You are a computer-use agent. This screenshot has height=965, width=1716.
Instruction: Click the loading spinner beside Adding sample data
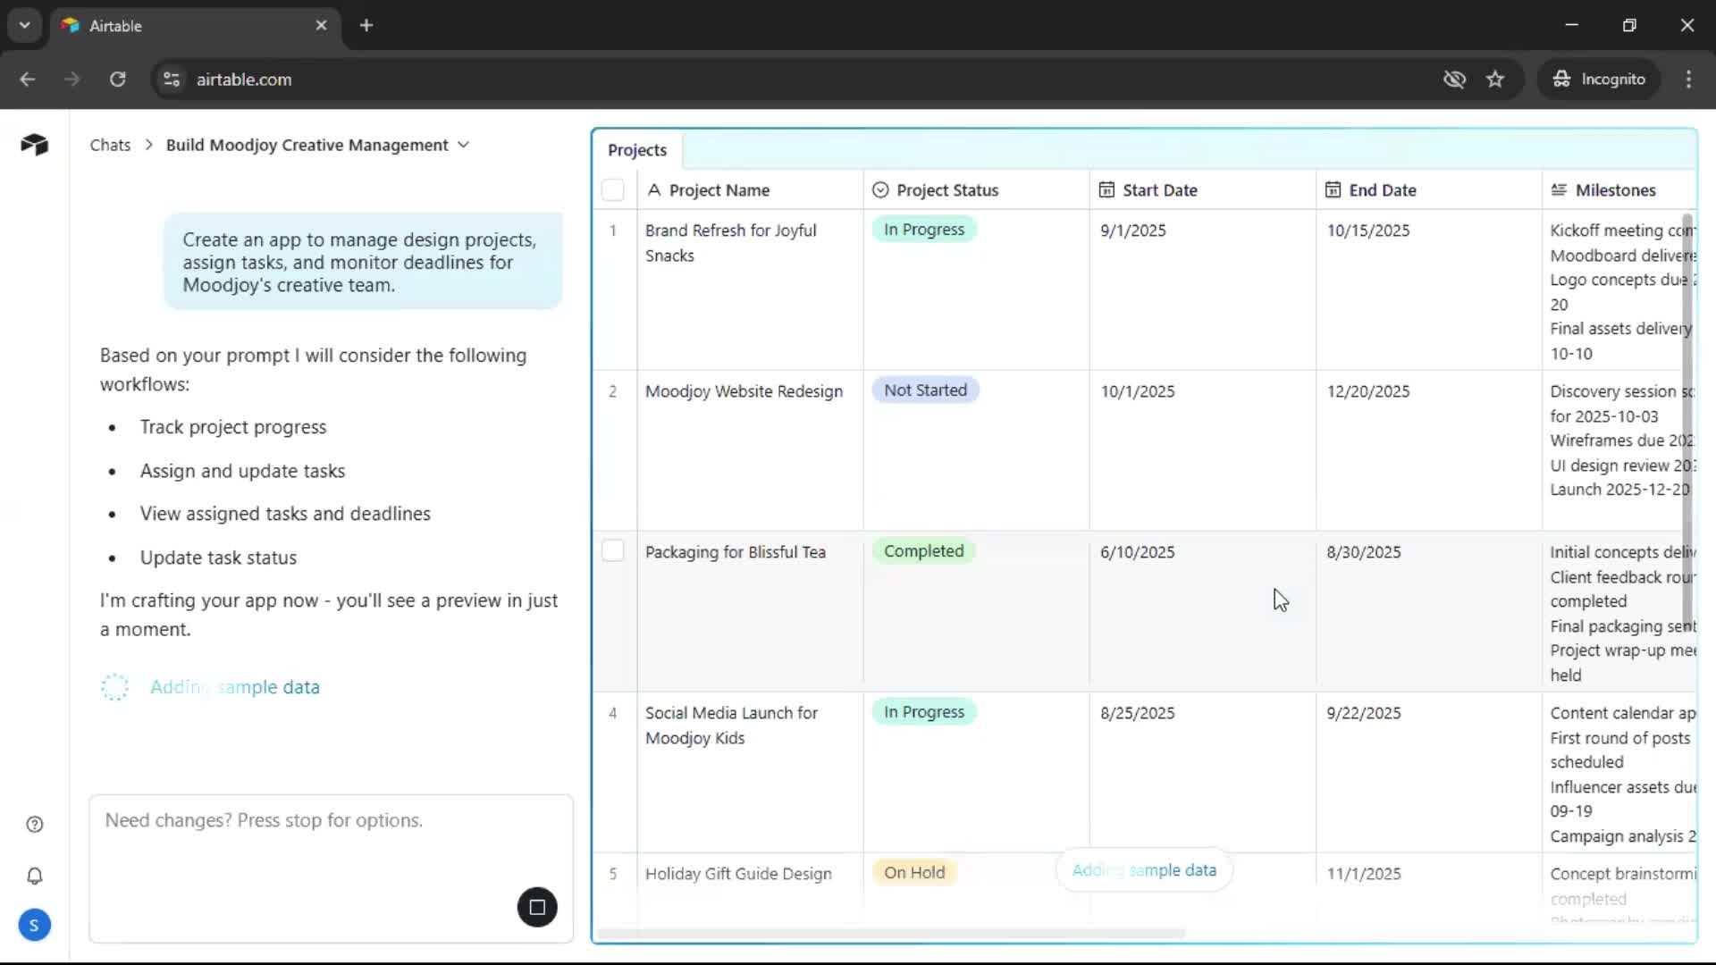pos(115,687)
